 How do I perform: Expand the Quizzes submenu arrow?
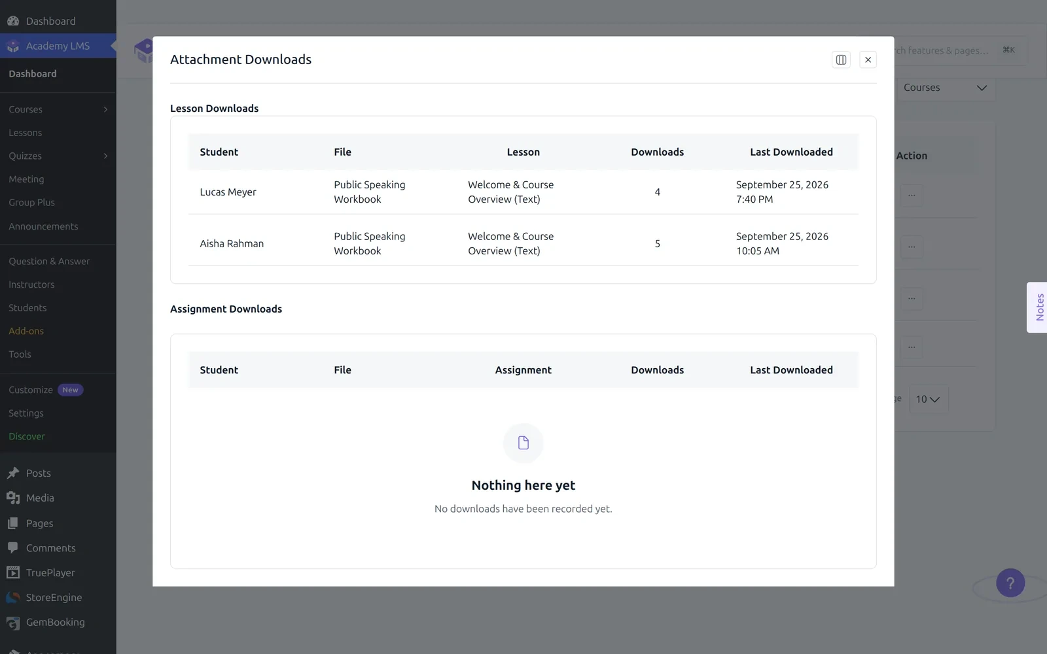coord(105,156)
